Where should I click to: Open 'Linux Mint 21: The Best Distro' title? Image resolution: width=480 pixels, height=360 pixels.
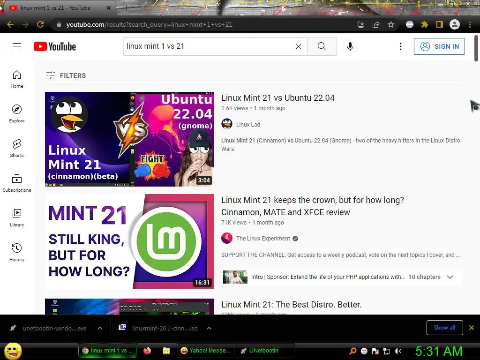[291, 305]
